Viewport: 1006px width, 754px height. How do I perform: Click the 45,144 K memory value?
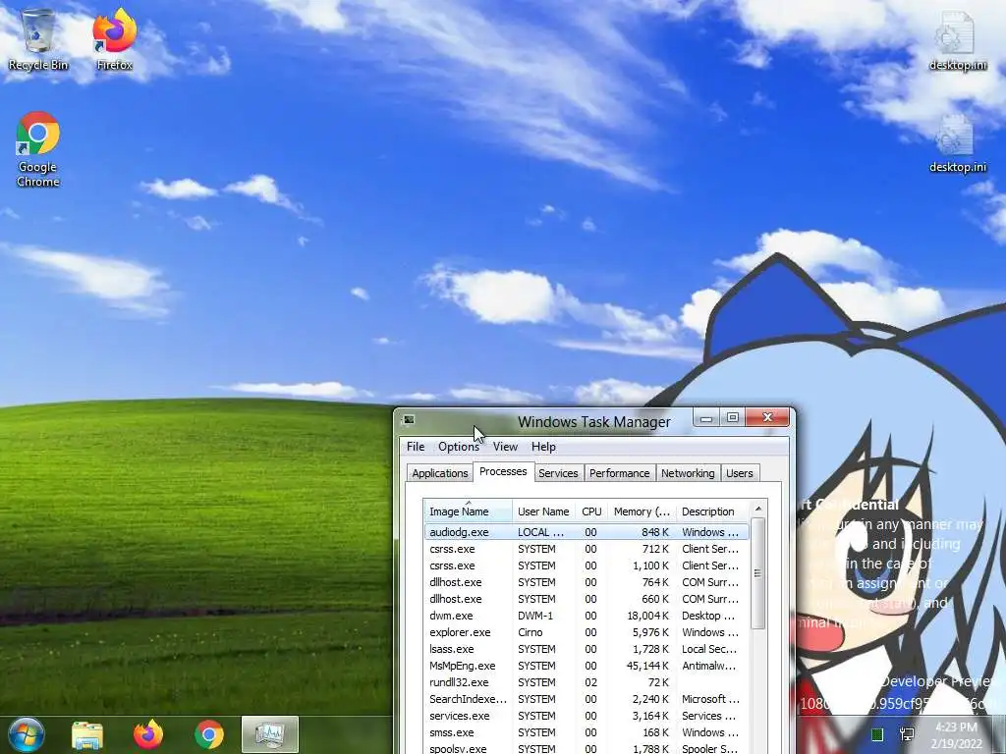(647, 666)
